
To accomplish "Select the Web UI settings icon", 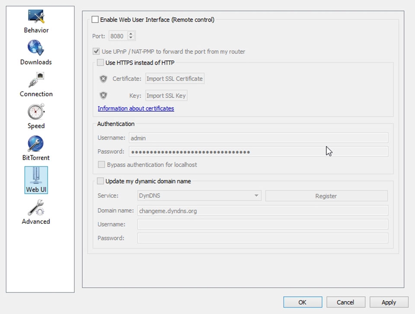I will (x=36, y=180).
